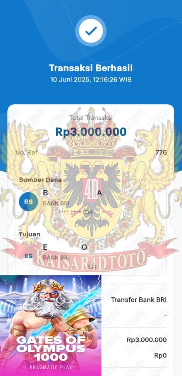Screen dimensions: 182x376
Task: Click the Transfer Bank BRI text
Action: click(139, 300)
